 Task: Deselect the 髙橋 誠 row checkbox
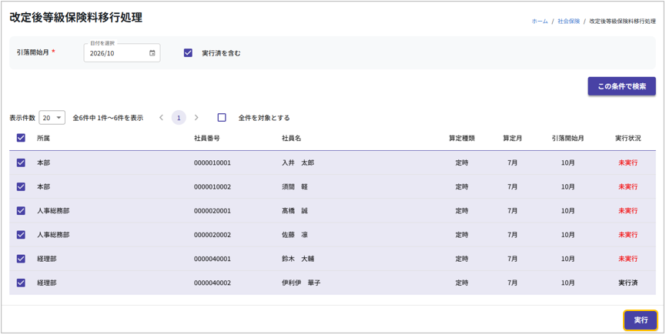[21, 211]
